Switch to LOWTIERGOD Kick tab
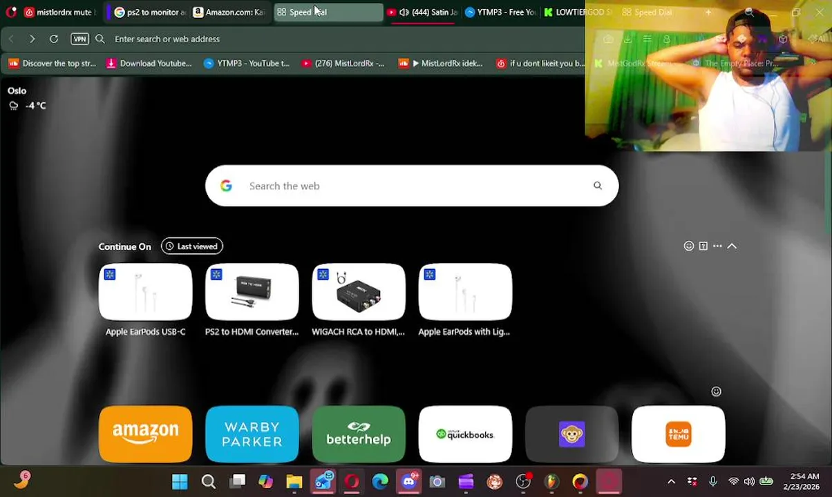This screenshot has width=832, height=497. tap(577, 12)
